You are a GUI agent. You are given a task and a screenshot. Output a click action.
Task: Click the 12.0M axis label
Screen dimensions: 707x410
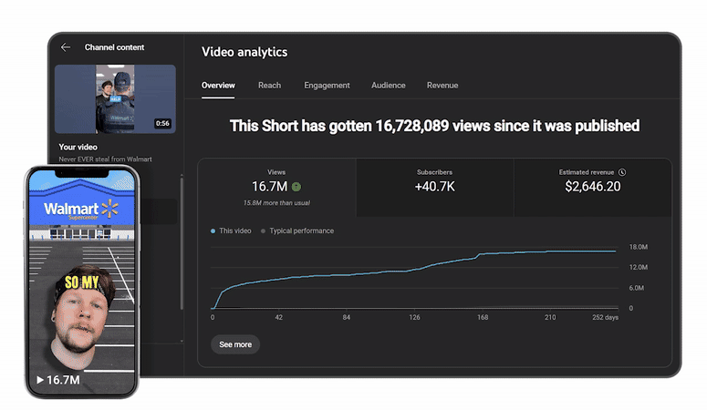click(x=638, y=267)
